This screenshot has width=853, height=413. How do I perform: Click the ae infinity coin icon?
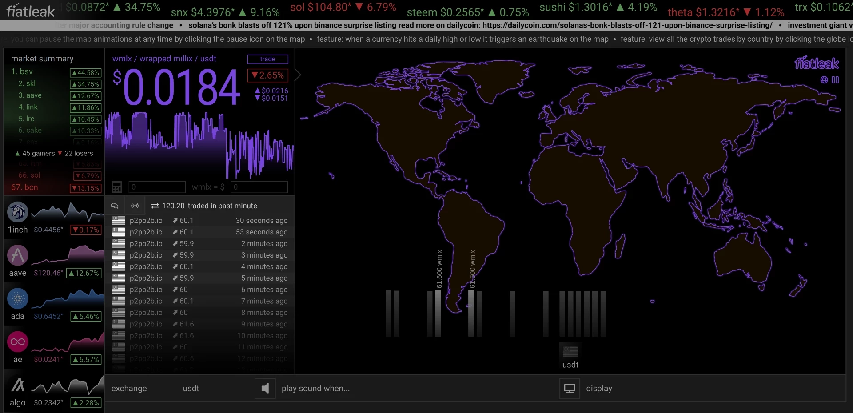[x=18, y=342]
